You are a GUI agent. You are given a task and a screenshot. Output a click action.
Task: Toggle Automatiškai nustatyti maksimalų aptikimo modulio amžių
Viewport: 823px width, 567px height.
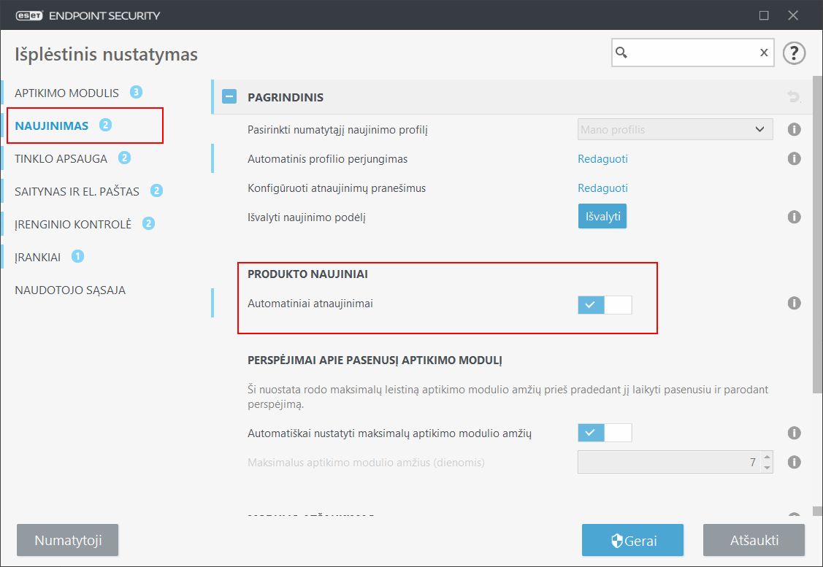click(605, 433)
